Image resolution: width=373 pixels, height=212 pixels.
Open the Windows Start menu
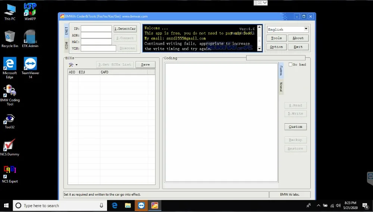pos(6,206)
